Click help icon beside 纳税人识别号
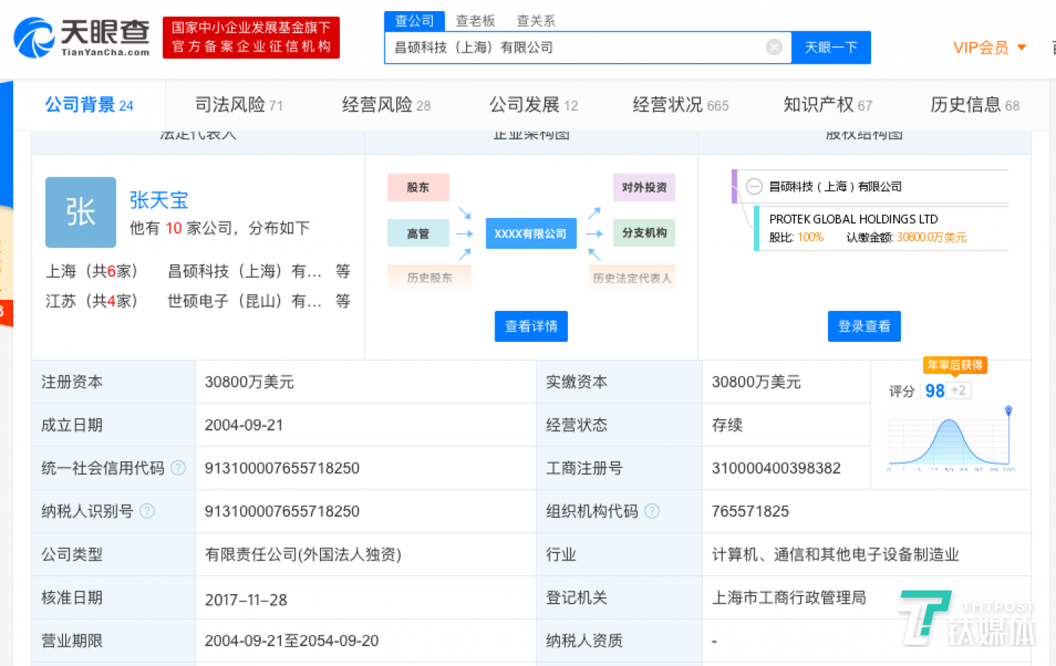 pos(148,511)
